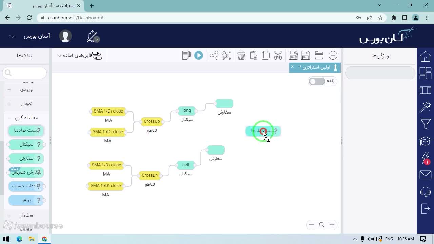Select the سیگنال block in palette
Viewport: 434px width, 244px height.
coord(26,144)
